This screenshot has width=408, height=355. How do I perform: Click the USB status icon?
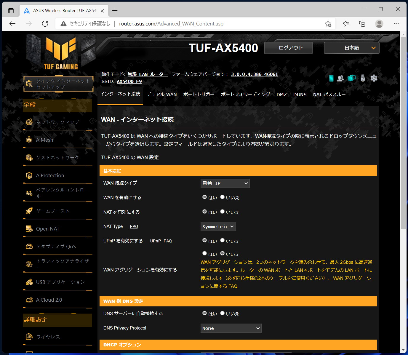tap(363, 78)
